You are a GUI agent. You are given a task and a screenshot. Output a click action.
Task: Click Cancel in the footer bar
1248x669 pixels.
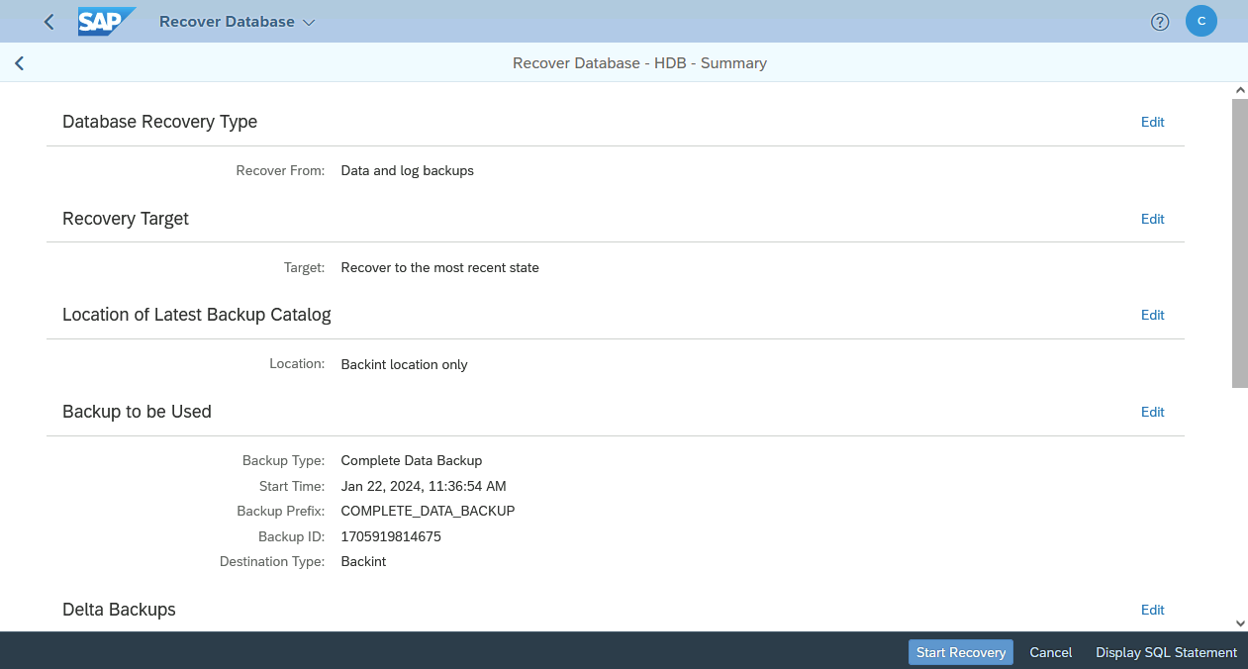[x=1050, y=652]
